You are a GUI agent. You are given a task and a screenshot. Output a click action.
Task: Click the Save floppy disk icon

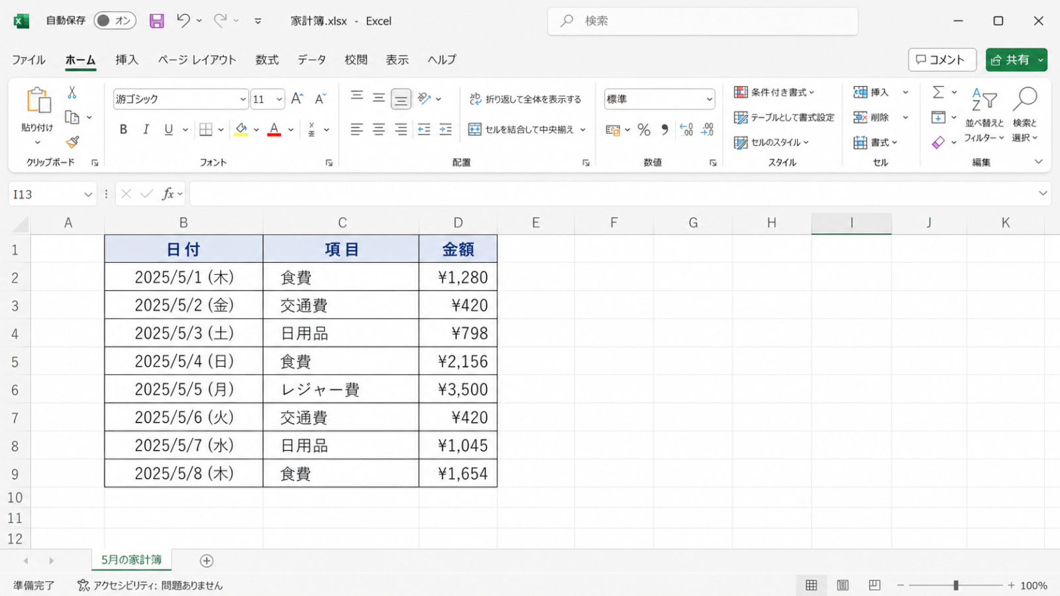[156, 21]
